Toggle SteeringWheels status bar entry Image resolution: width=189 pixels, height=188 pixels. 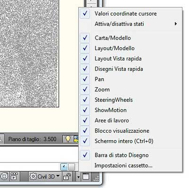131,100
